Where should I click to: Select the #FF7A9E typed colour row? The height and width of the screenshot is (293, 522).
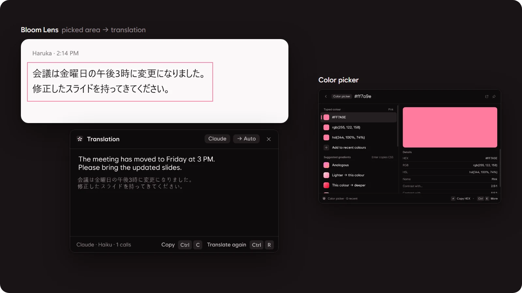(359, 117)
